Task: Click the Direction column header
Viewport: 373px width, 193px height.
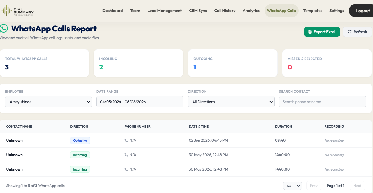Action: click(x=79, y=127)
